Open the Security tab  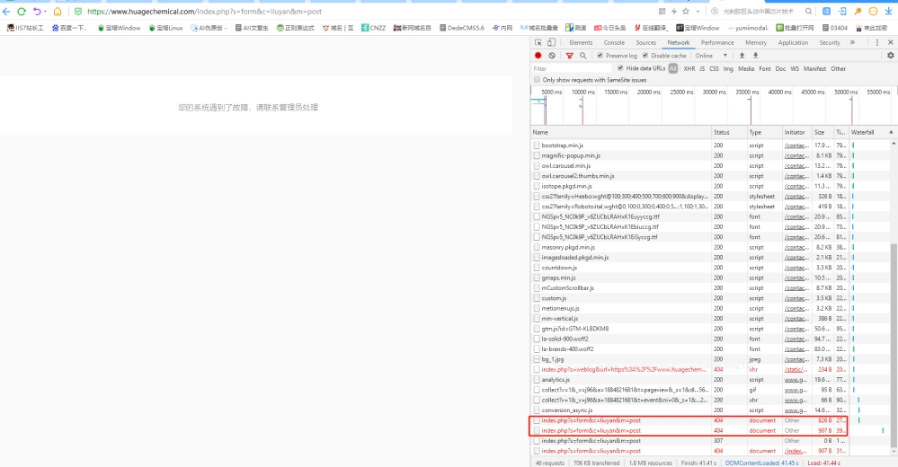point(830,42)
